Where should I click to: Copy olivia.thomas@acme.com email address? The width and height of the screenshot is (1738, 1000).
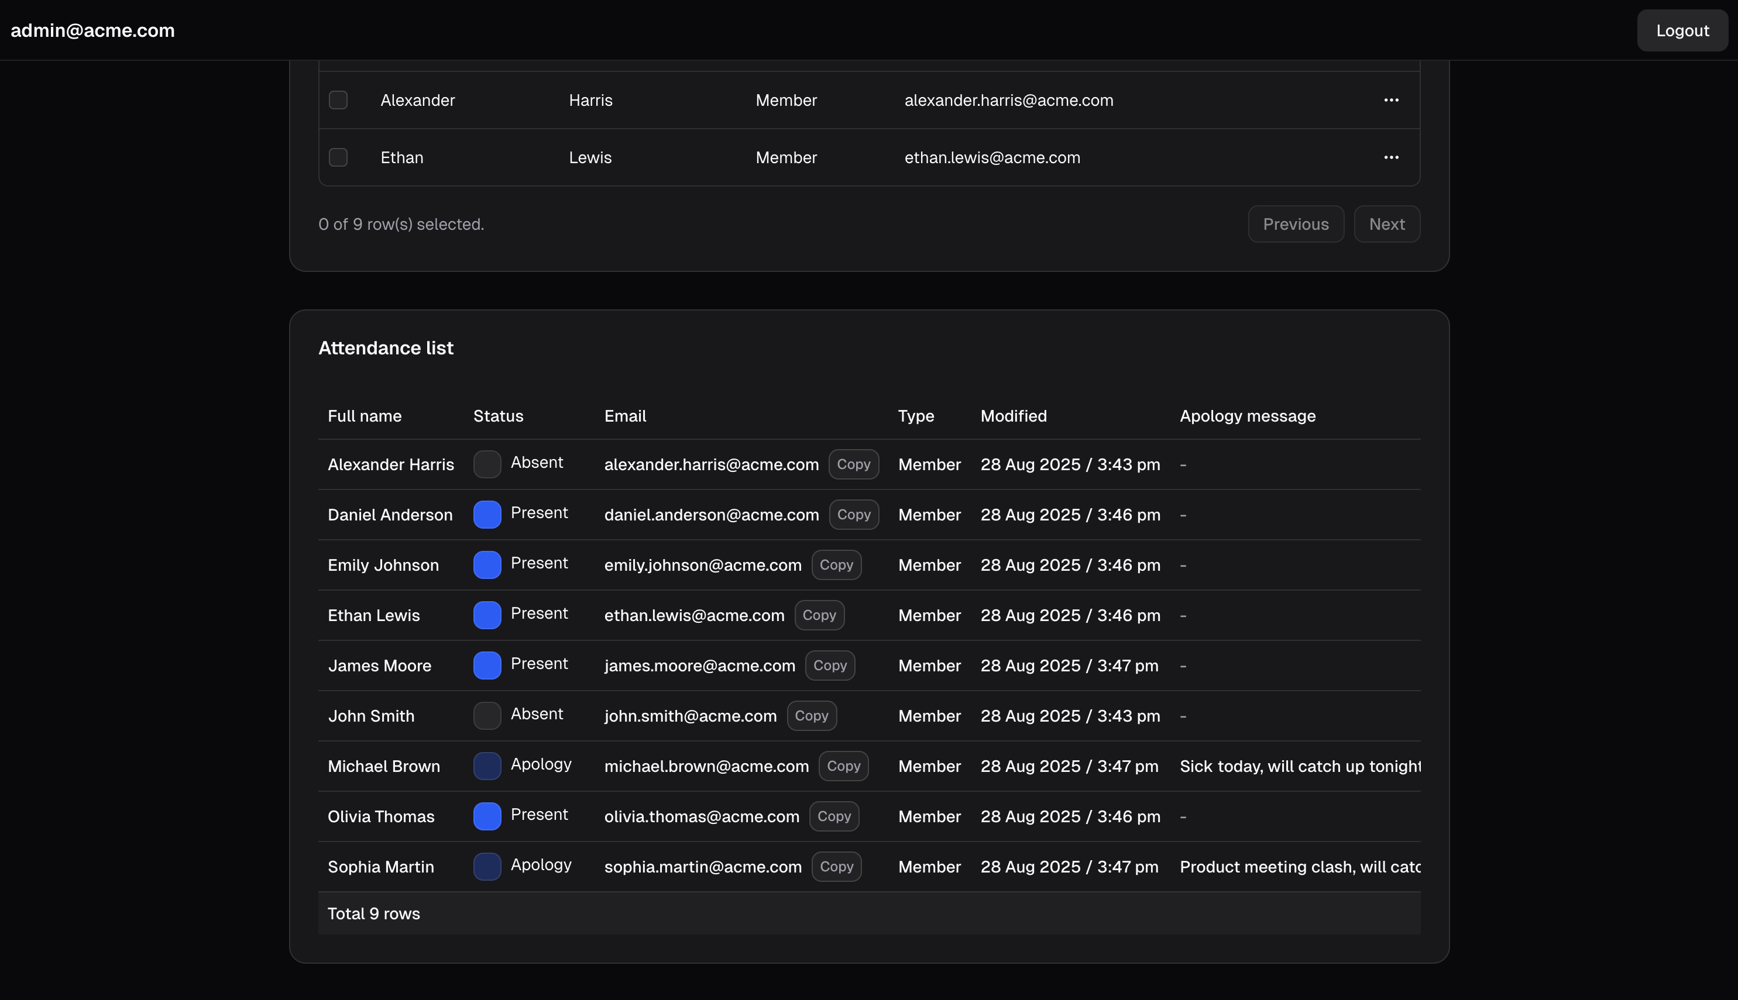834,816
